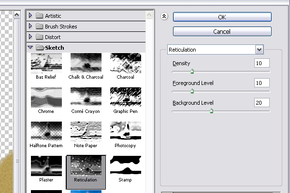Collapse the Sketch filter folder

[x=30, y=47]
